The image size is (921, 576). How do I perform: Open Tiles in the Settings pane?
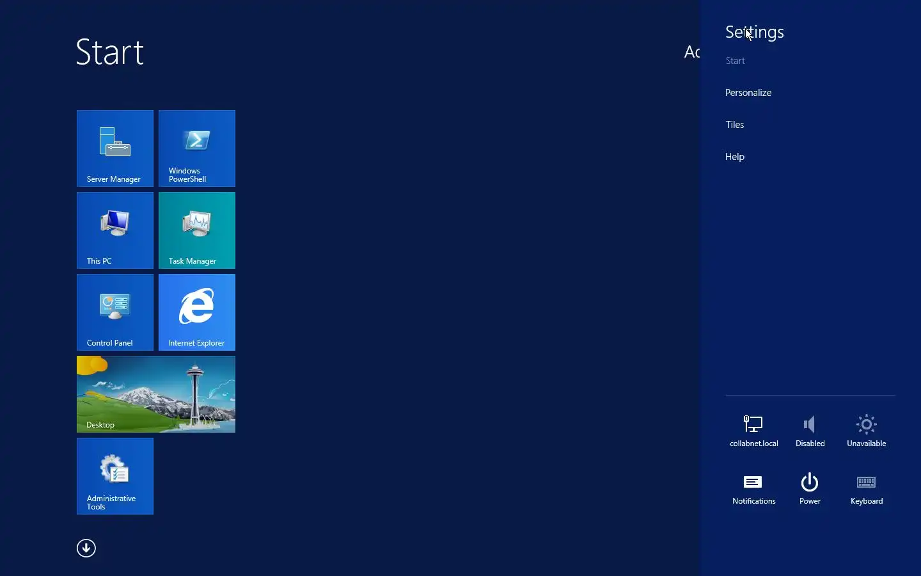[735, 125]
